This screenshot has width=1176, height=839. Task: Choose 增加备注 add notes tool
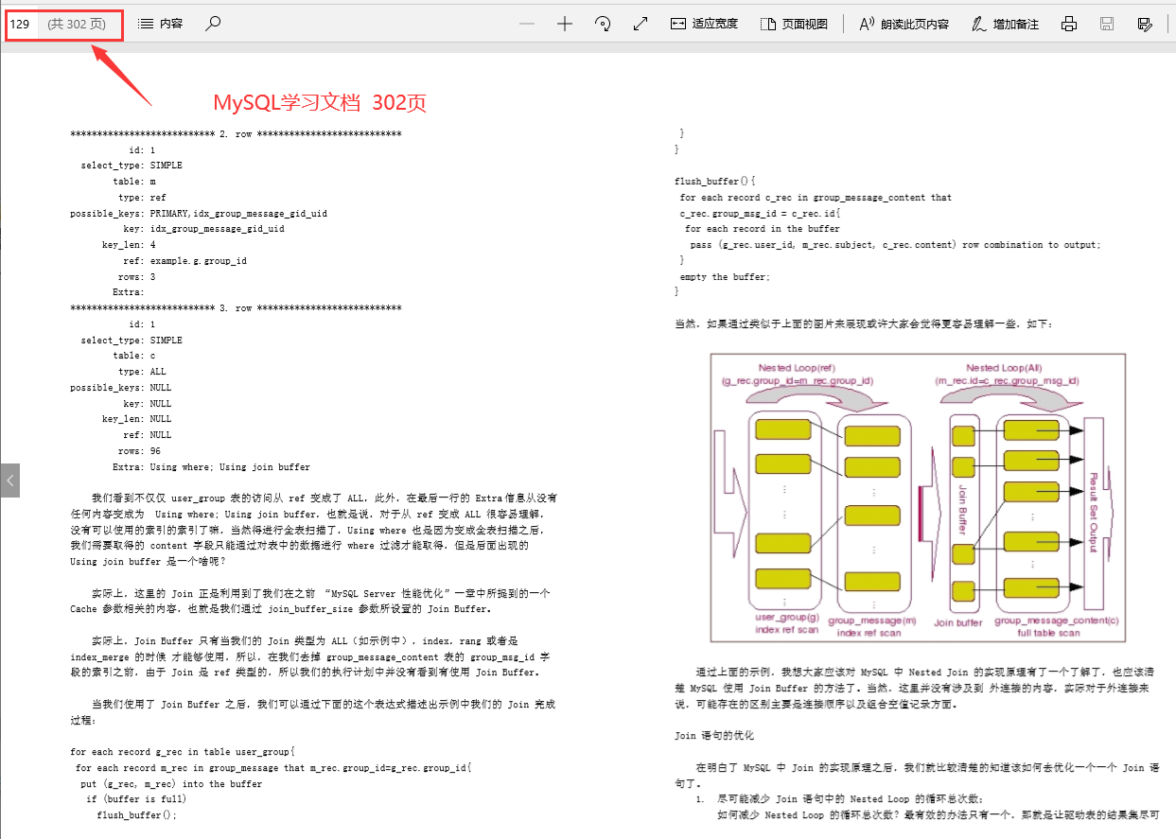[x=1006, y=25]
